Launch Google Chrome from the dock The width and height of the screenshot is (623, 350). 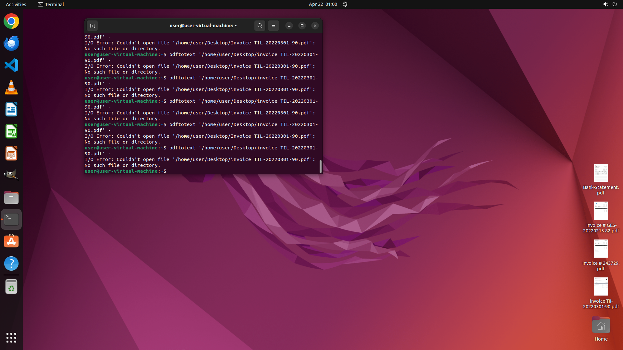tap(11, 21)
